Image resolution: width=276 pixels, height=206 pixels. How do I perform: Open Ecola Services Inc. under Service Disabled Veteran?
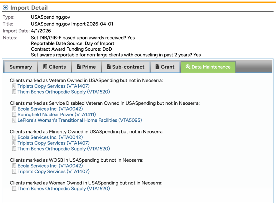(50, 109)
